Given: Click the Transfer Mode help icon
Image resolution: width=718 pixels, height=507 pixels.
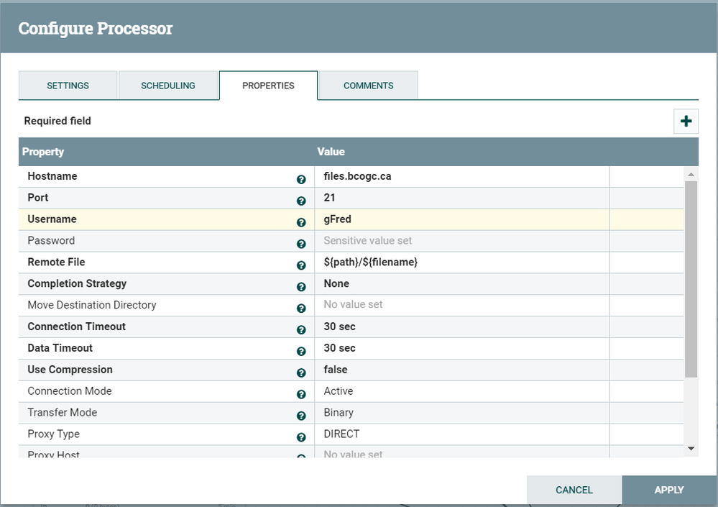Looking at the screenshot, I should coord(301,416).
